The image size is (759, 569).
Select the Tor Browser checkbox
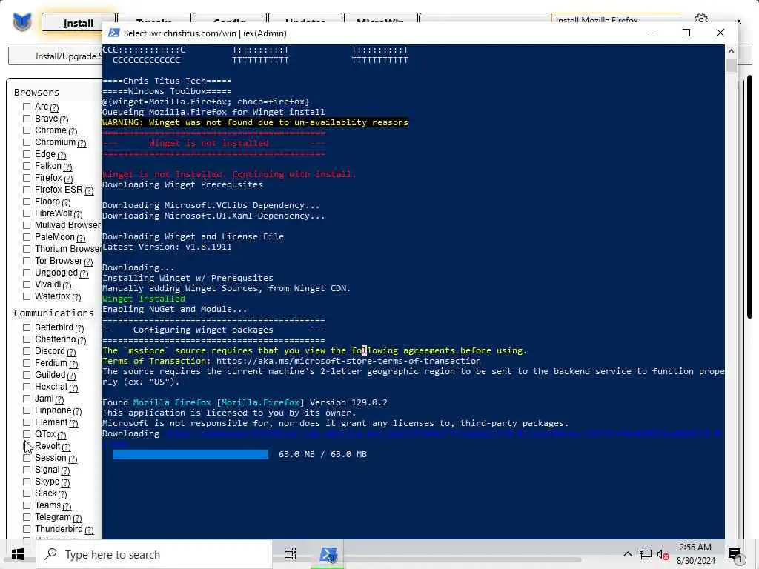[x=27, y=261]
